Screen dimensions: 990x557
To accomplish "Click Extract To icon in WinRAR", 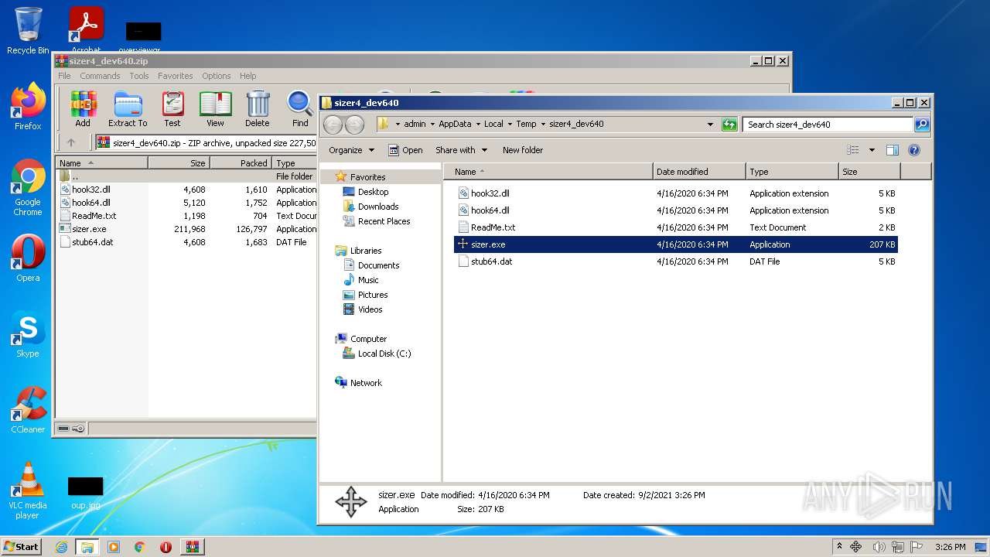I will click(x=128, y=109).
